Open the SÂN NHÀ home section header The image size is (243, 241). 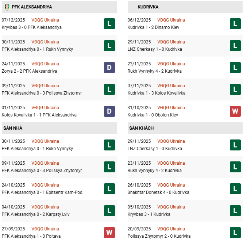click(13, 128)
